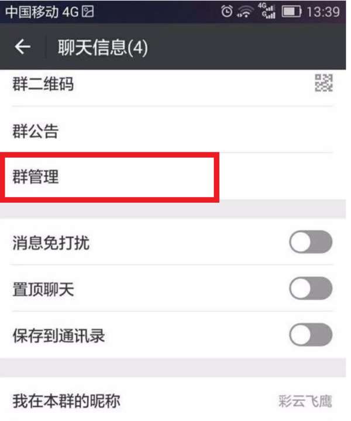
Task: Tap the 4G signal strength icon
Action: [267, 11]
